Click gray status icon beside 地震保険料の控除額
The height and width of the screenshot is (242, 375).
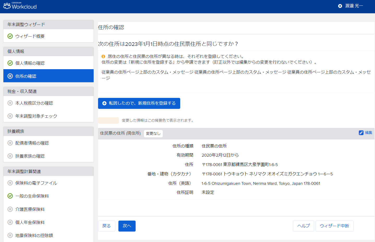(10, 235)
